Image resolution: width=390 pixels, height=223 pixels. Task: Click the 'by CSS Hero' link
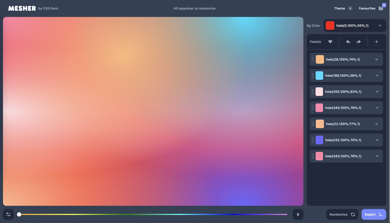pyautogui.click(x=48, y=8)
